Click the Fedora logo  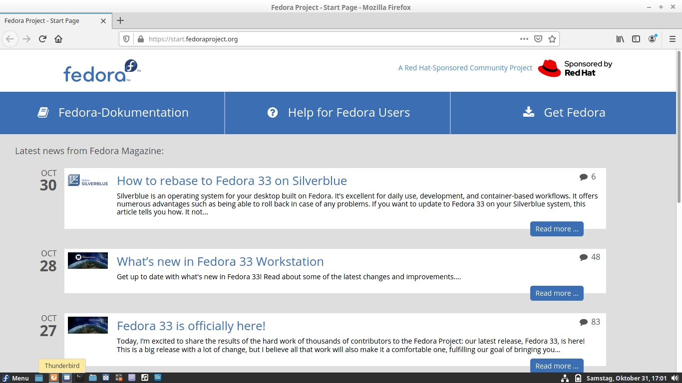pyautogui.click(x=102, y=71)
